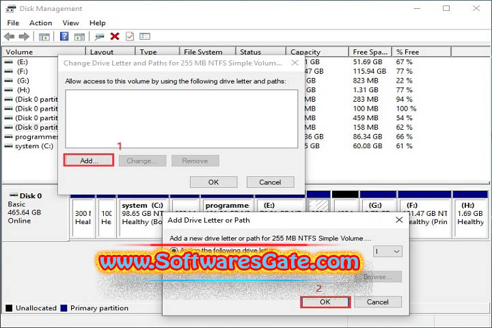The height and width of the screenshot is (328, 492).
Task: Click the red X delete toolbar icon
Action: pos(115,36)
